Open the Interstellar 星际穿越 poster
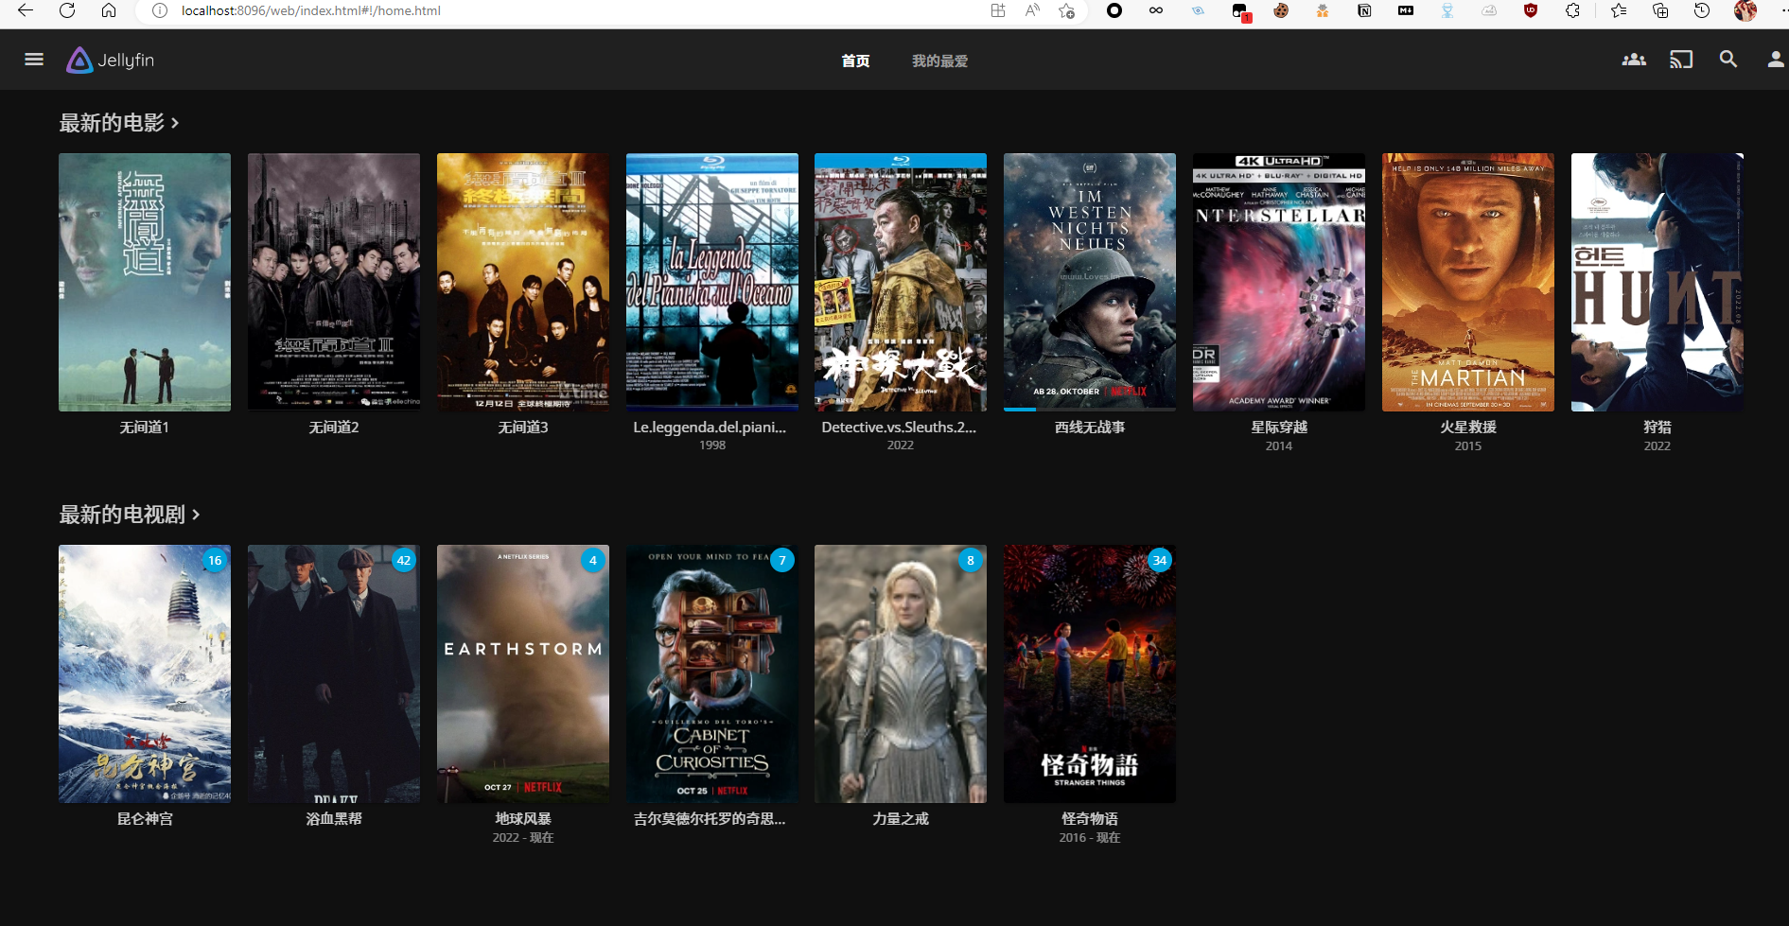 (x=1279, y=282)
